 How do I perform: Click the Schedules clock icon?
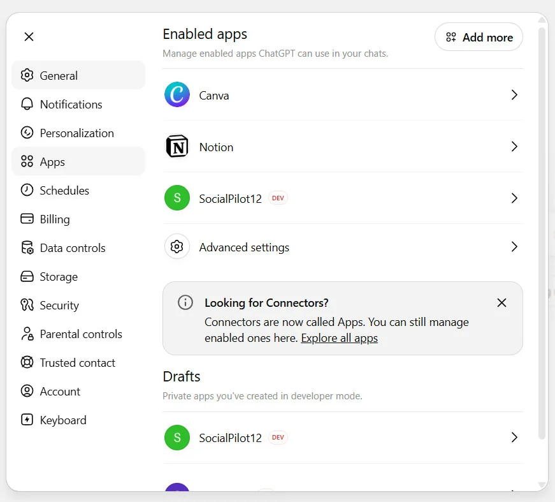[27, 190]
